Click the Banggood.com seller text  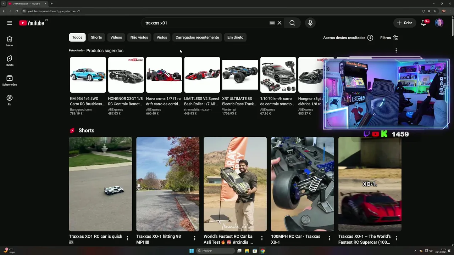[x=81, y=110]
